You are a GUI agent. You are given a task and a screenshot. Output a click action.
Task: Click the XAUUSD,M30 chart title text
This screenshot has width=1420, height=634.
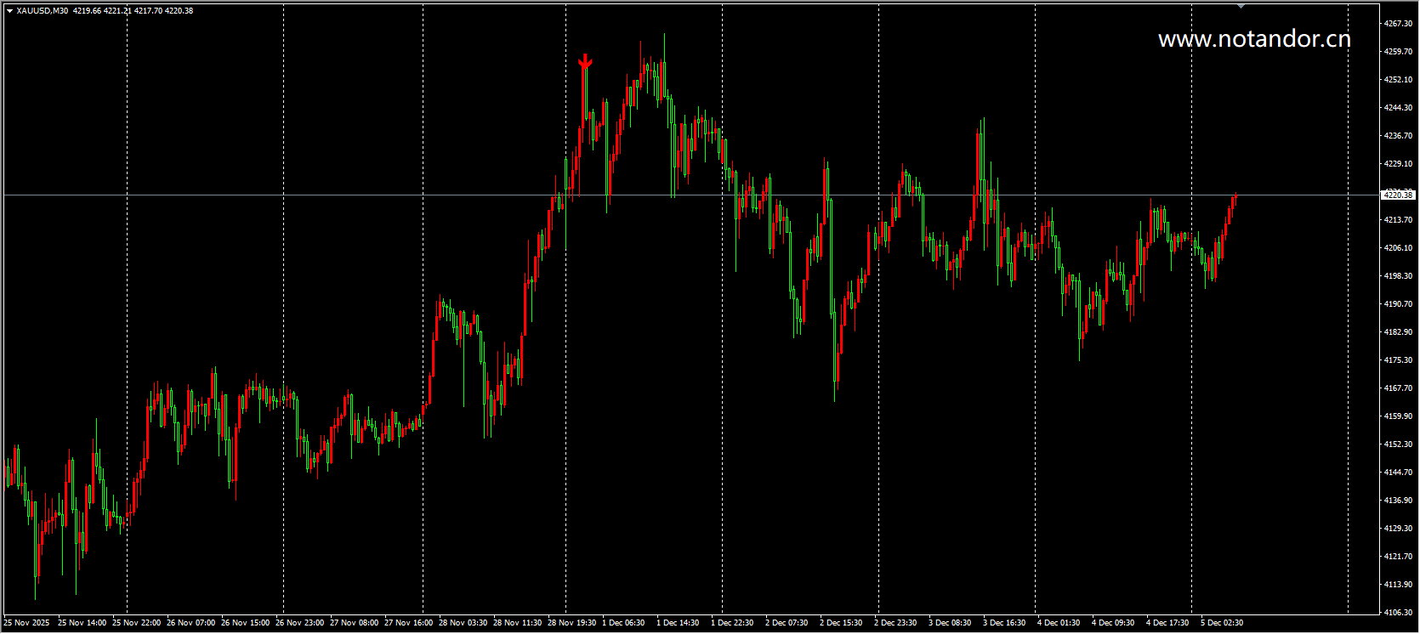click(x=43, y=11)
